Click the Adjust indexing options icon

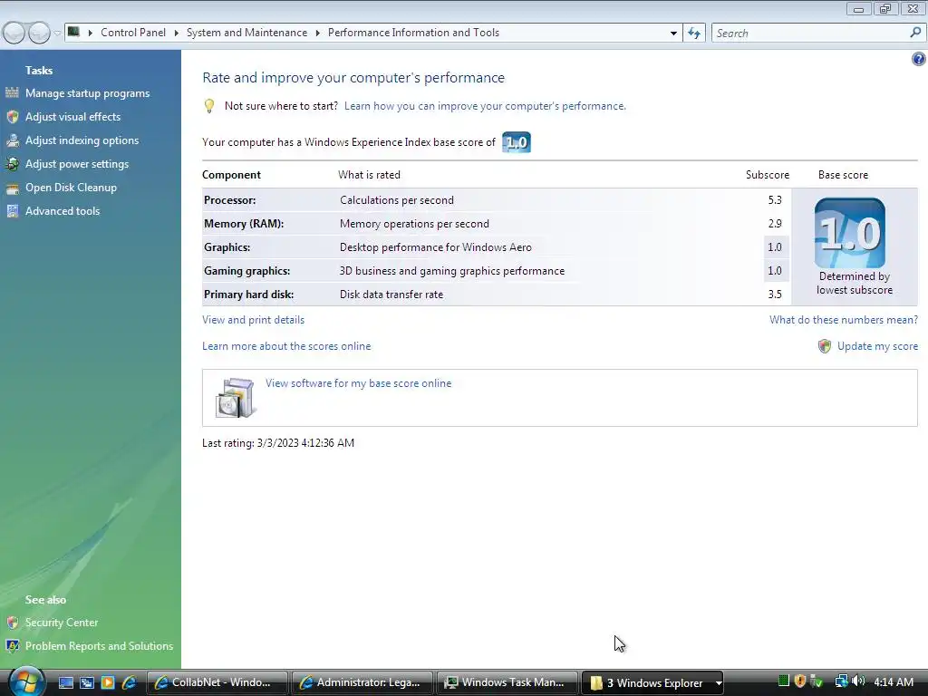[x=13, y=140]
